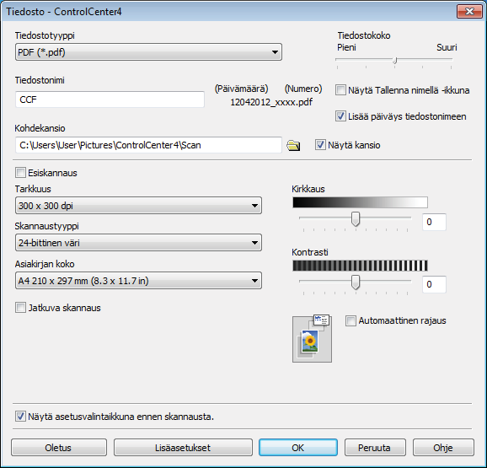
Task: Enable the Esiskannaus checkbox
Action: (x=20, y=173)
